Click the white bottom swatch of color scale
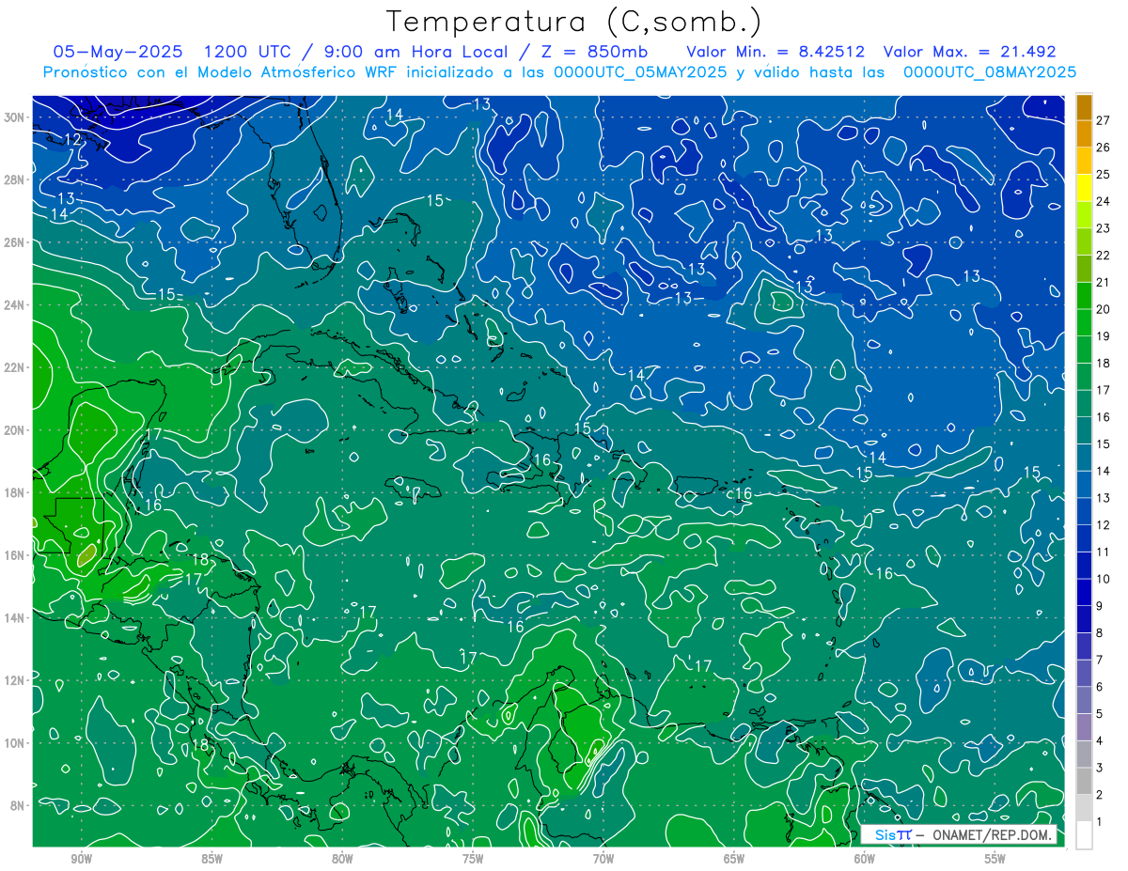1128x871 pixels. (x=1084, y=835)
